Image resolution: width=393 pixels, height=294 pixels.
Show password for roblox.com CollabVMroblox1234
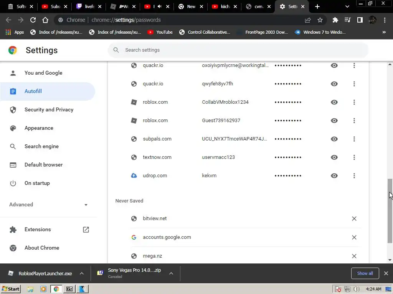coord(334,102)
